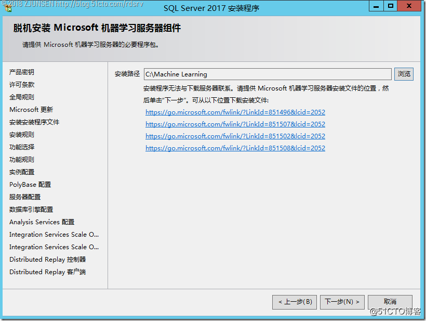Open download link with LinkId=851502
This screenshot has width=426, height=321.
click(235, 136)
